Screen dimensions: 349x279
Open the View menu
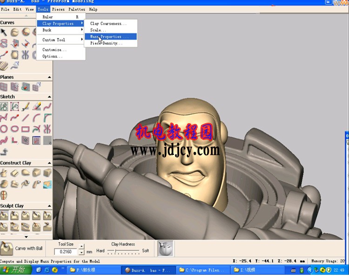(30, 9)
